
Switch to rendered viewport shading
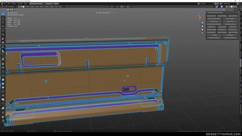click(236, 7)
